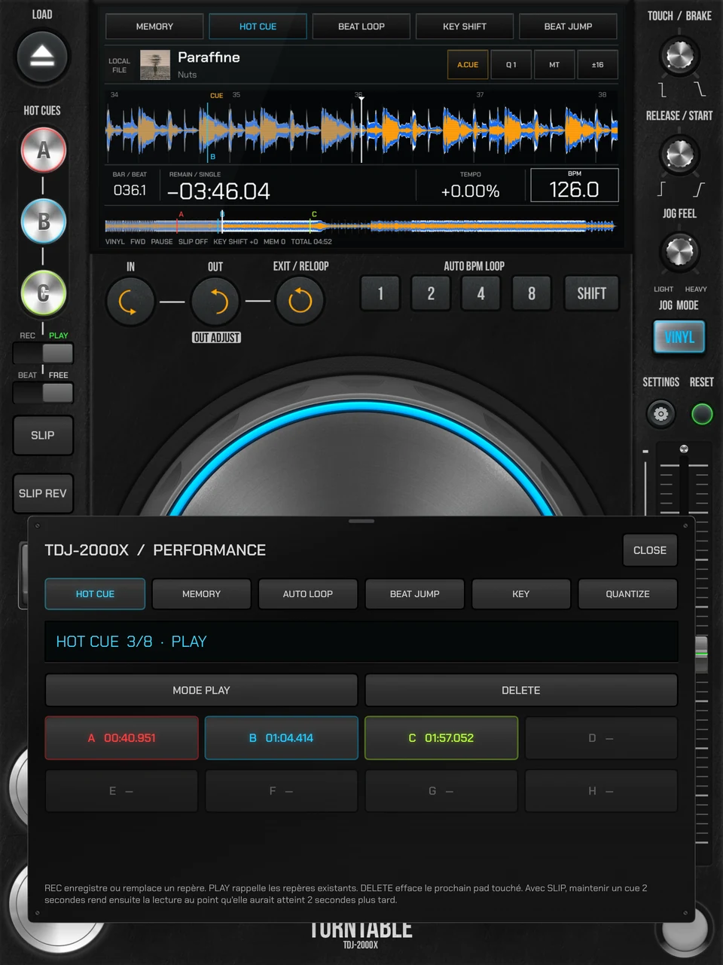Toggle the BEAT / FREE switch
This screenshot has width=723, height=965.
(x=43, y=393)
